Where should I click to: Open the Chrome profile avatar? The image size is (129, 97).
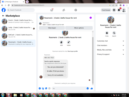click(124, 5)
